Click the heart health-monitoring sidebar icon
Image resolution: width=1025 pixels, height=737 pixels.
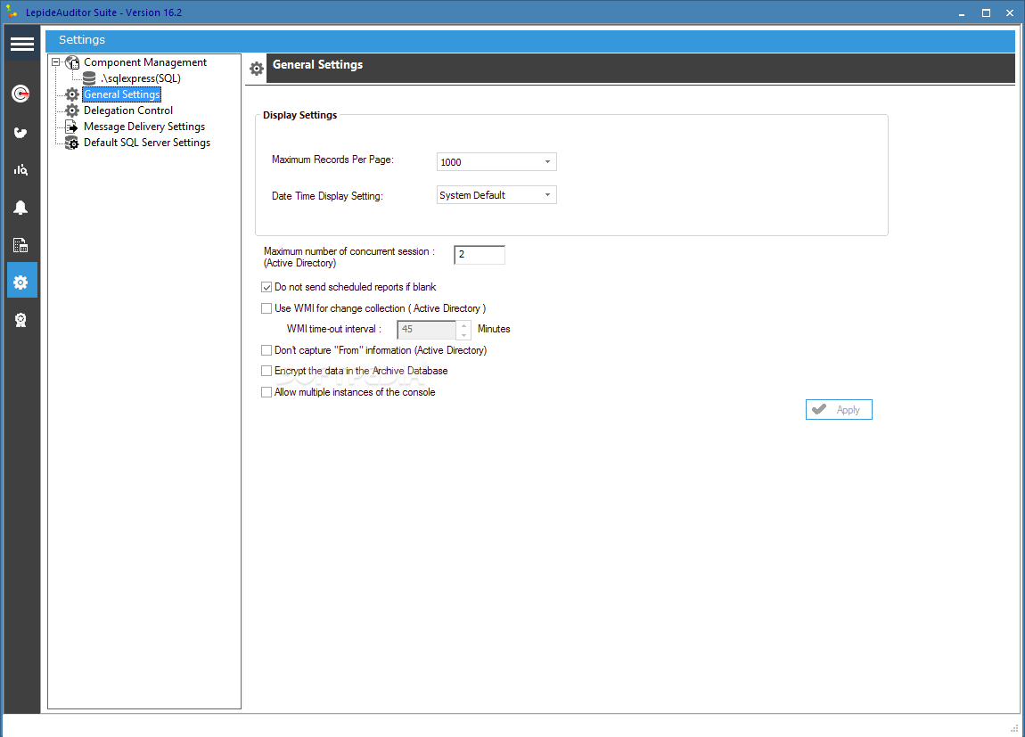tap(20, 133)
